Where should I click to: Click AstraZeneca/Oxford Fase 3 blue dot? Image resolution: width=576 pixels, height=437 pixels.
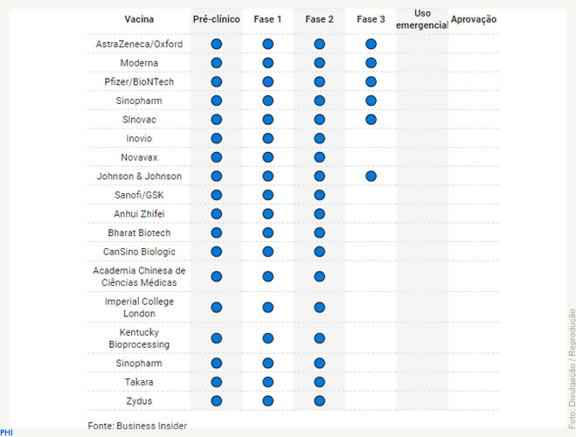pos(371,44)
